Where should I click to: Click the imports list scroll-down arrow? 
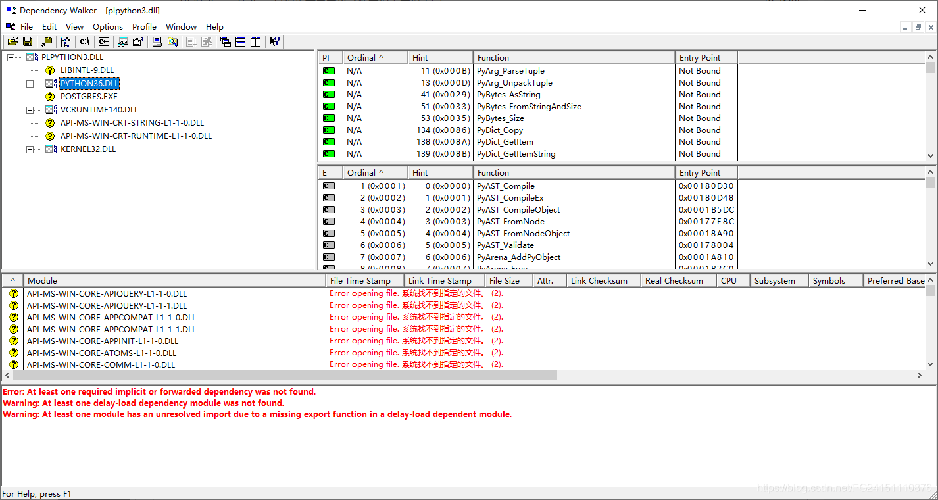930,156
